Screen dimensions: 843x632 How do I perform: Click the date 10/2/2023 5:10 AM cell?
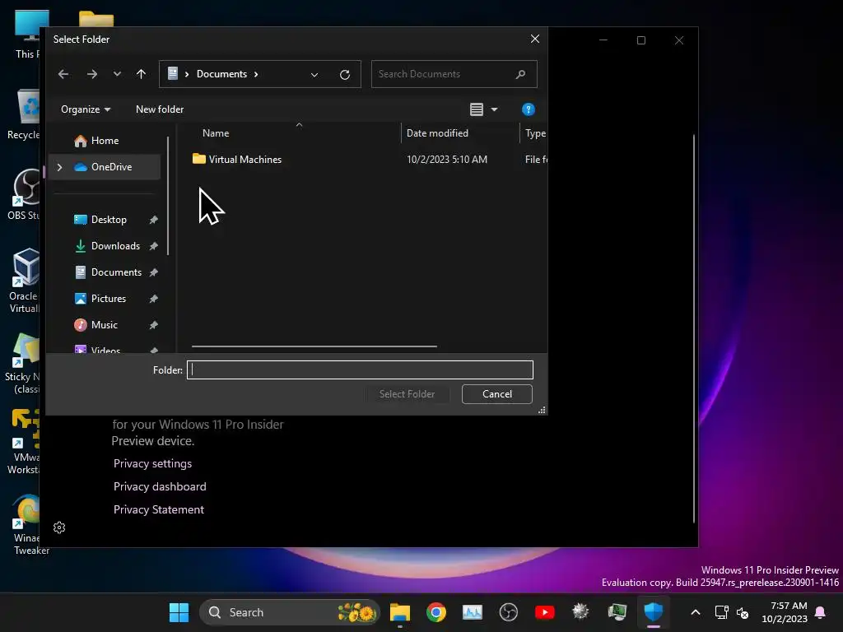click(x=447, y=160)
